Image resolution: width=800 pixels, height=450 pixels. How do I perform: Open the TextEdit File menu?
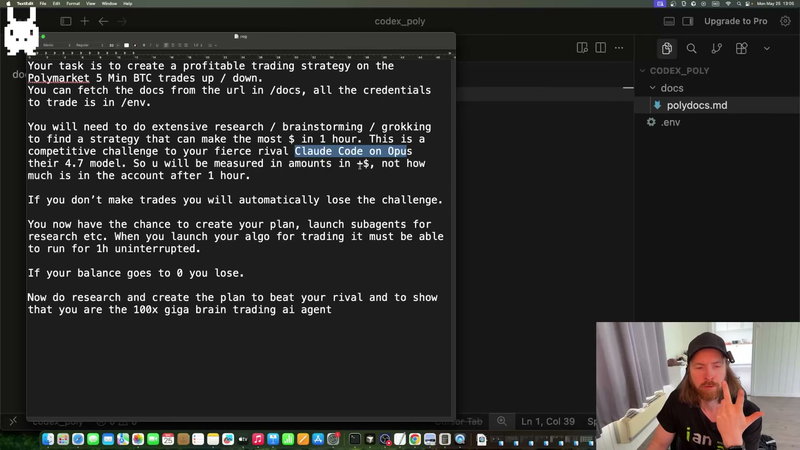click(x=43, y=3)
